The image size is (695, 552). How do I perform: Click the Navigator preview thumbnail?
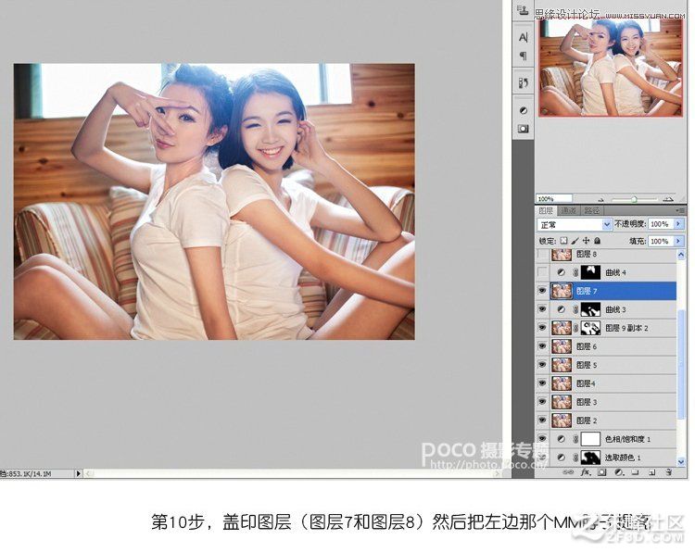[x=611, y=68]
